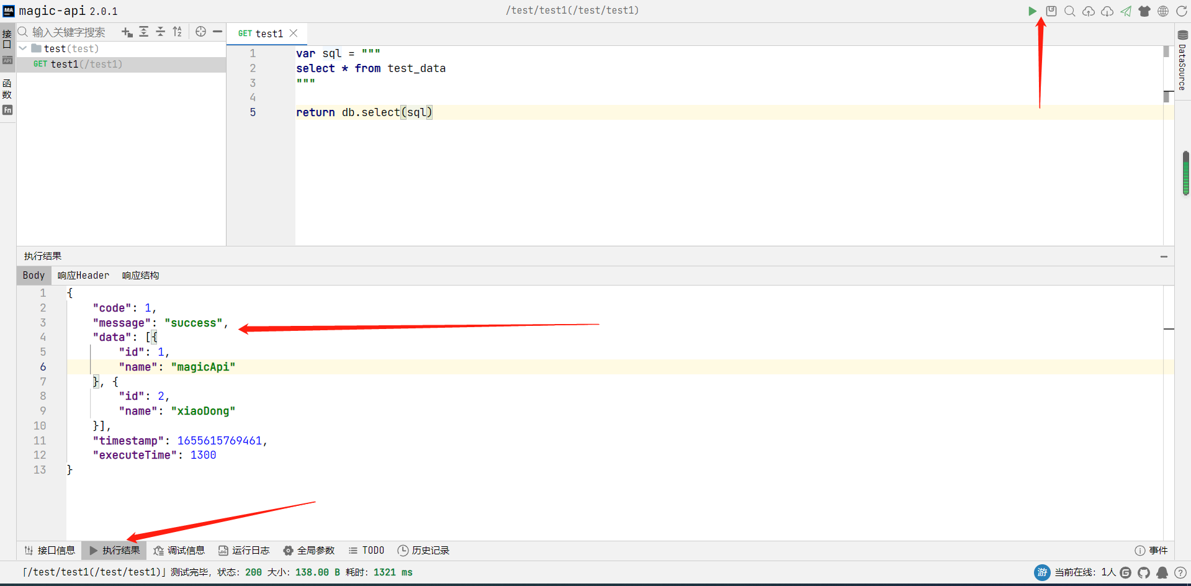
Task: Minimize the 执行结果 result panel
Action: tap(1164, 256)
